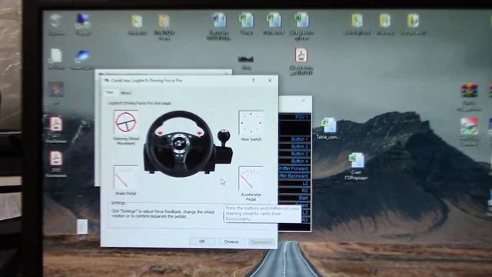Click the Button 2 row in background window

coord(294,146)
